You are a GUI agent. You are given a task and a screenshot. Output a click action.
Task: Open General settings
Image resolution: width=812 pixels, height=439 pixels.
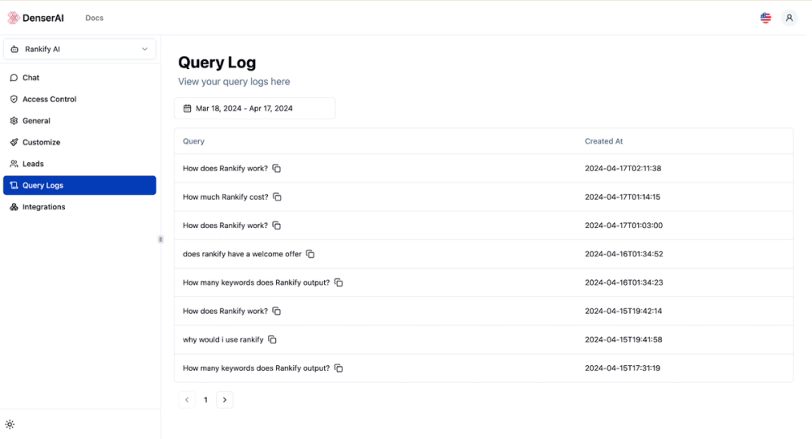click(80, 121)
